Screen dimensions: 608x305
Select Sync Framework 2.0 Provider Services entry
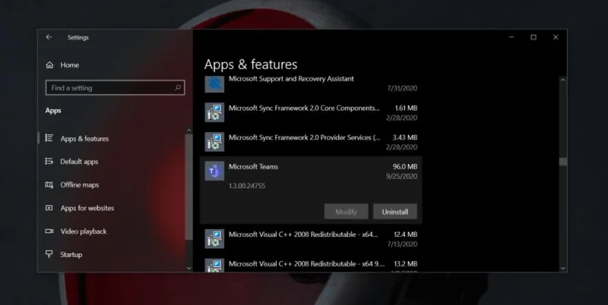coord(311,142)
